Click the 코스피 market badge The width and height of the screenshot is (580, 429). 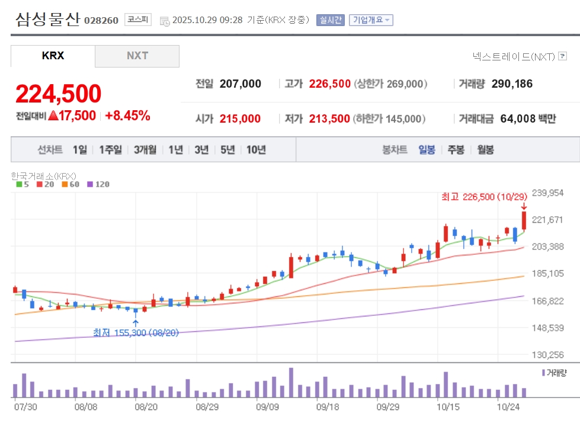coord(138,20)
